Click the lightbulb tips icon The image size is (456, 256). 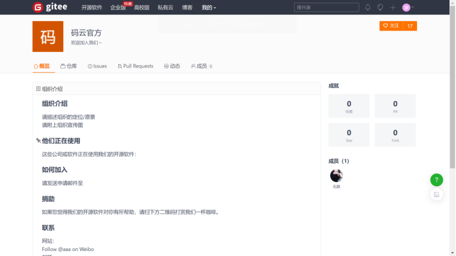coord(380,8)
